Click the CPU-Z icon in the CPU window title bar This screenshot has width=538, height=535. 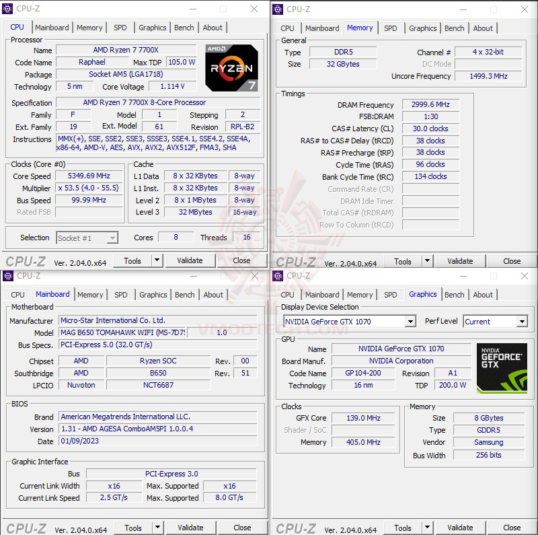(x=8, y=9)
